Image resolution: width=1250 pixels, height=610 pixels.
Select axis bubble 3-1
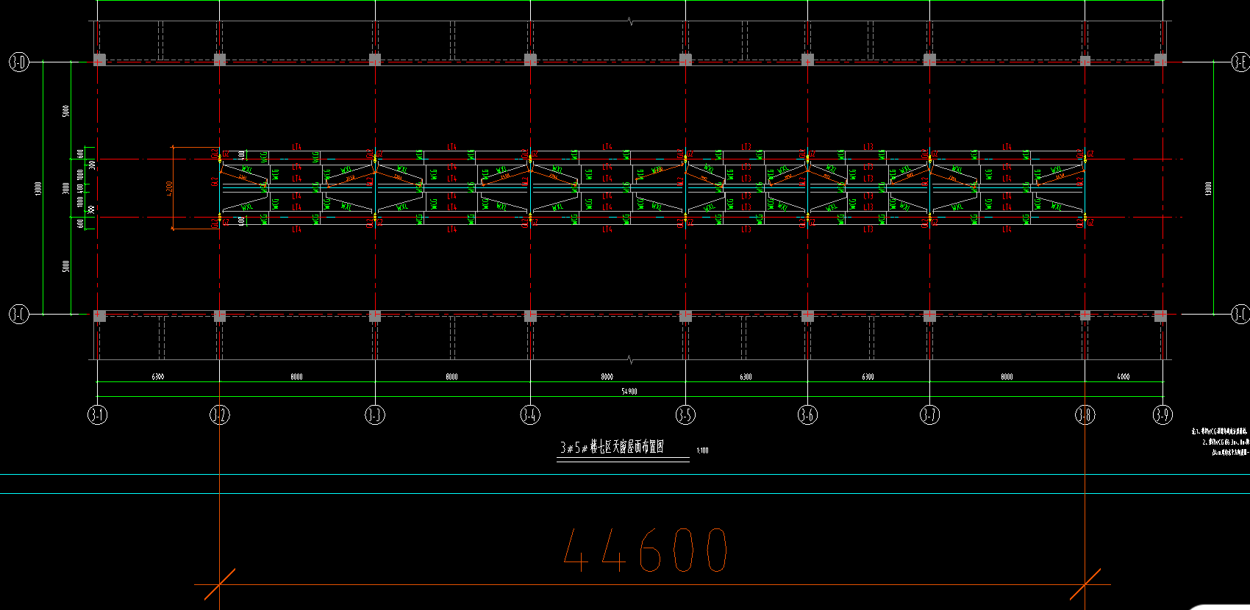(97, 415)
